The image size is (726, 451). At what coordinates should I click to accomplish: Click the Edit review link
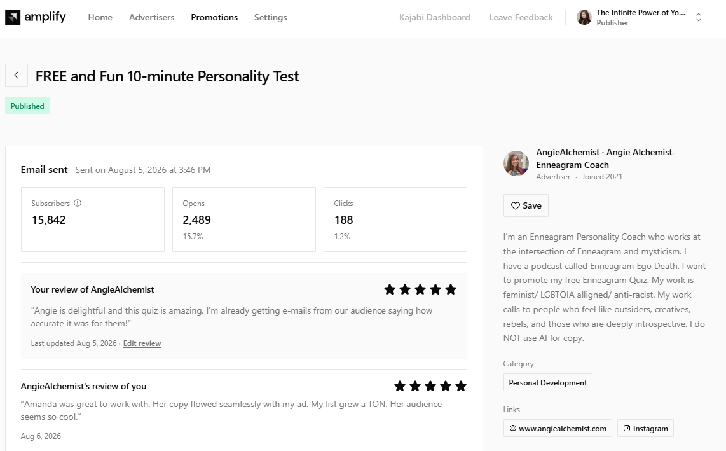pos(142,343)
